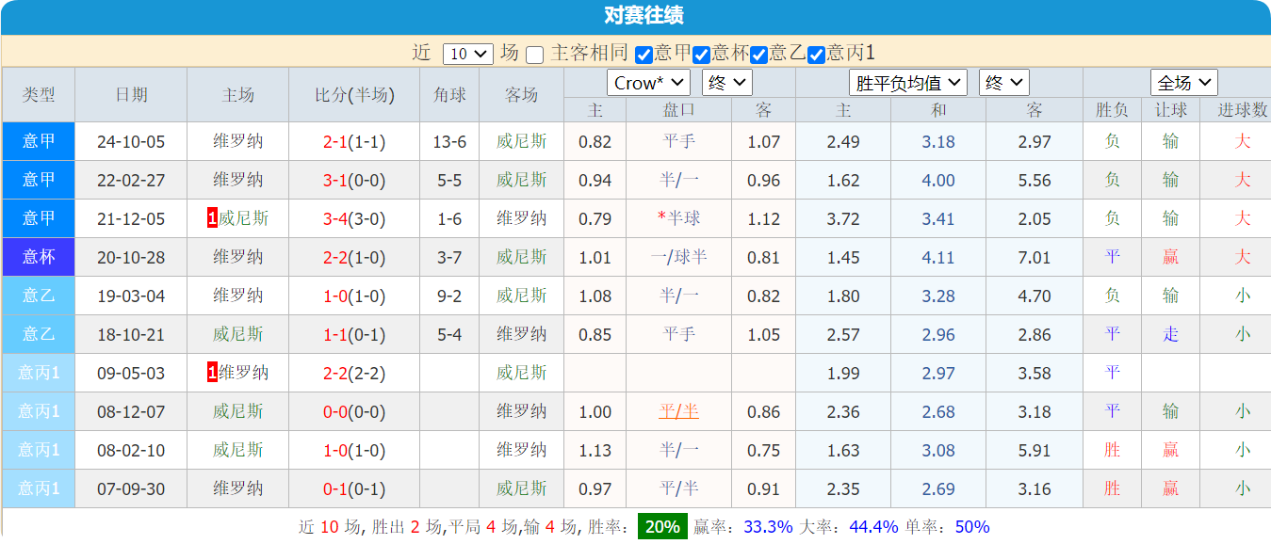Click the red score 2-1(1-1) in first row
The image size is (1271, 544).
pos(353,141)
